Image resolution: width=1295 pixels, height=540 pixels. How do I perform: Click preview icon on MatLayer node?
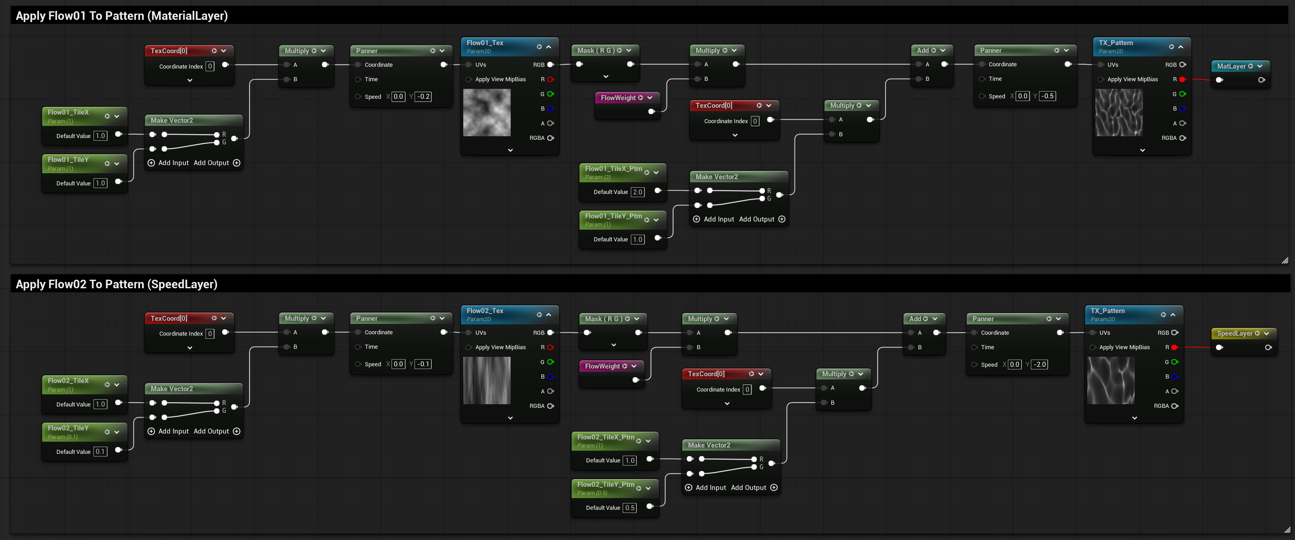point(1250,66)
